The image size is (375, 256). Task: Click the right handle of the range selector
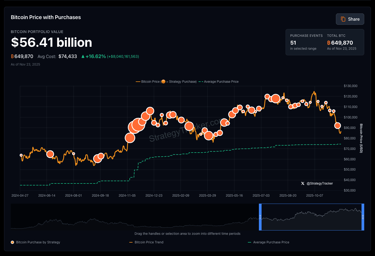(x=363, y=217)
